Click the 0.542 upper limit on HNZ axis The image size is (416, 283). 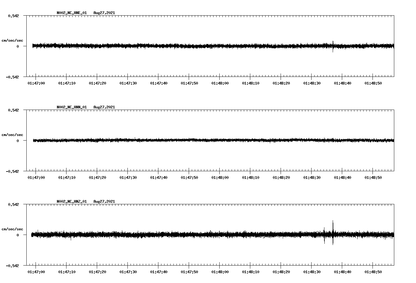pyautogui.click(x=13, y=204)
